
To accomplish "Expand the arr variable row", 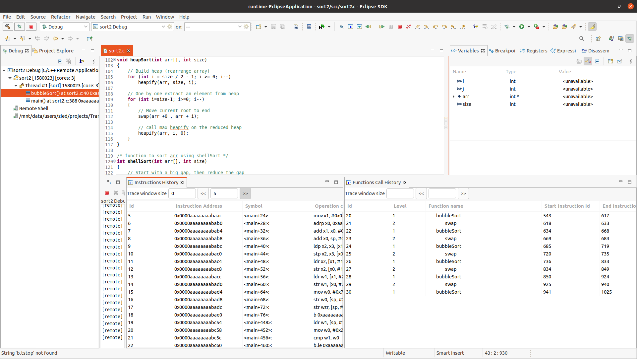I will (x=454, y=97).
